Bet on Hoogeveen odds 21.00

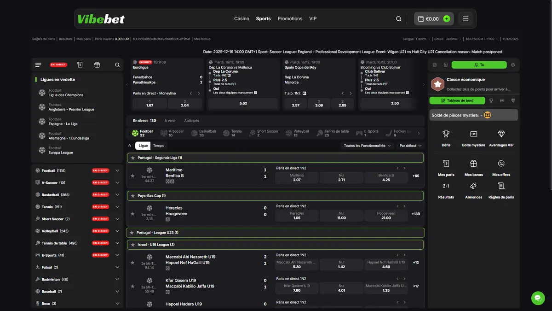coord(386,216)
